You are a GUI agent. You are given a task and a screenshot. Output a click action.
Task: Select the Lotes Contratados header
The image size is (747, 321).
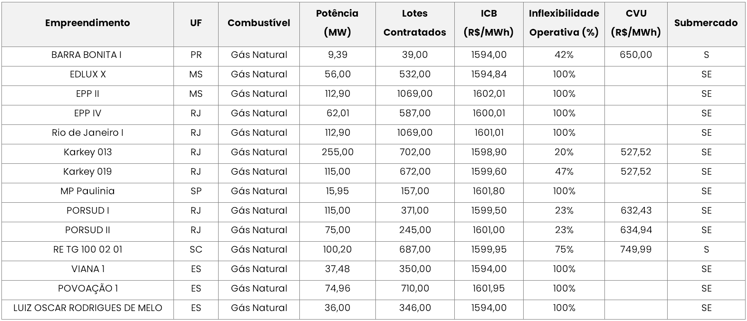pyautogui.click(x=415, y=23)
